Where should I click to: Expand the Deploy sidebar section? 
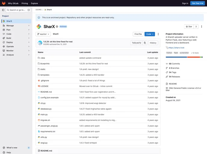point(16,42)
